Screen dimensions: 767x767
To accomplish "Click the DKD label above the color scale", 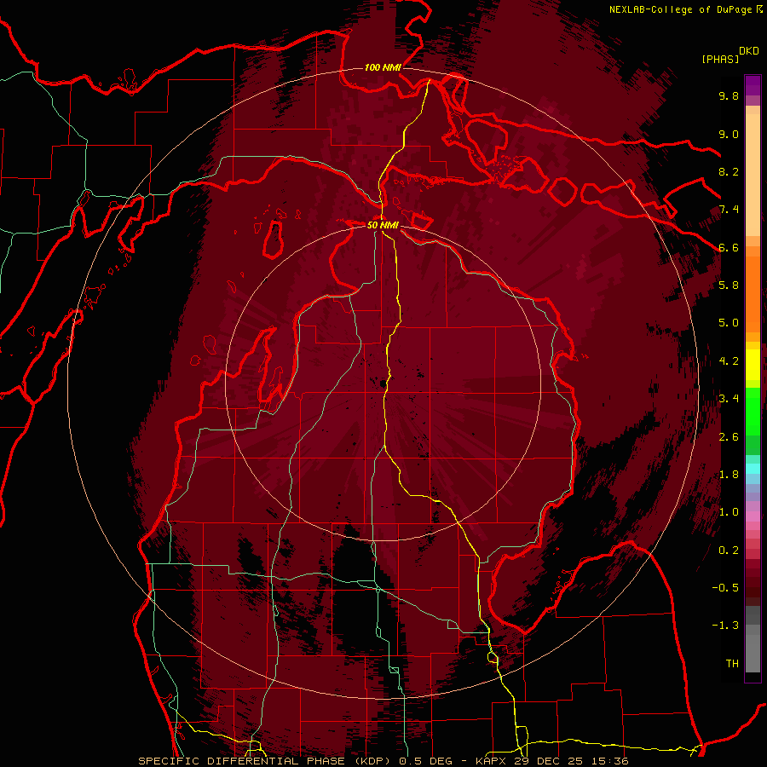I will (x=749, y=51).
